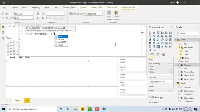The height and width of the screenshot is (112, 200).
Task: Select the scatter chart visual
Action: pyautogui.click(x=158, y=40)
